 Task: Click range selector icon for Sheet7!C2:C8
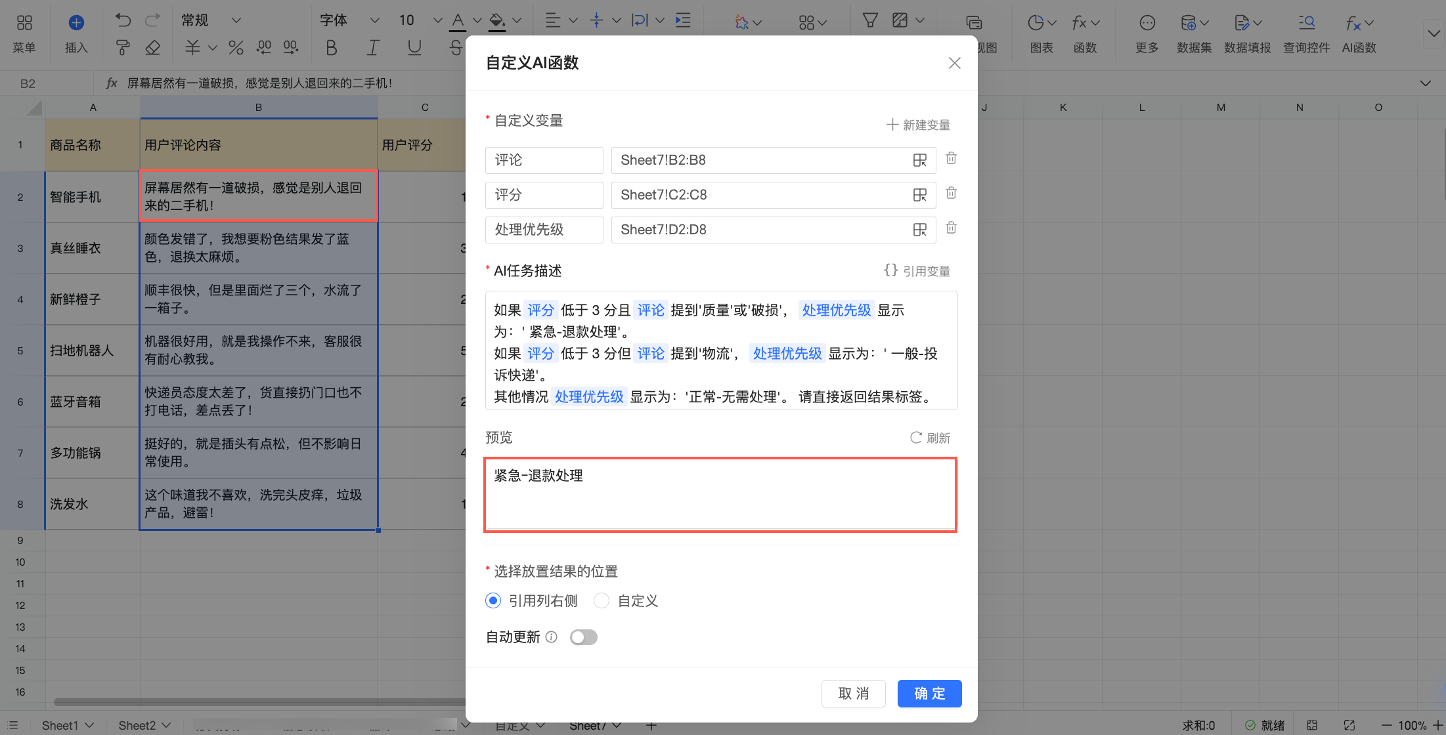919,195
